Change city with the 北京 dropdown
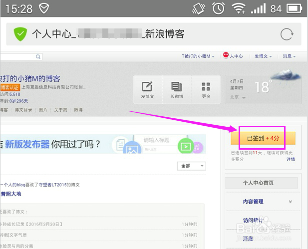The image size is (308, 249). (x=238, y=97)
